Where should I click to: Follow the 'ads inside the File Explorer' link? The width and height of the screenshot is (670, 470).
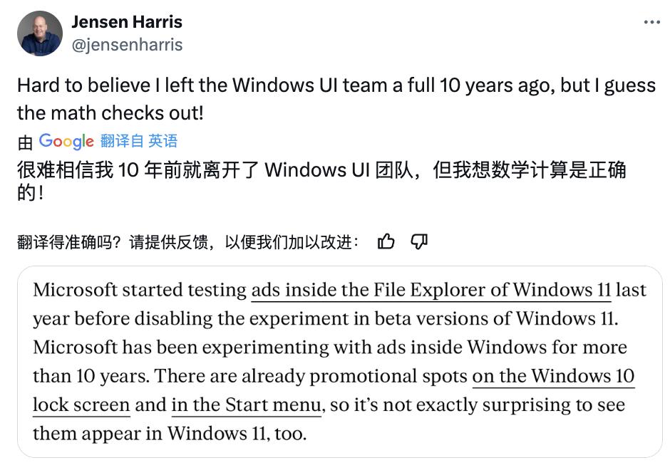point(431,291)
